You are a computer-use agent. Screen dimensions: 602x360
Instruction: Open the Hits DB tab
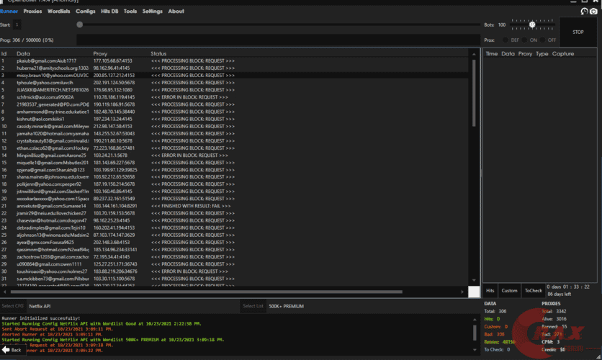(x=109, y=12)
